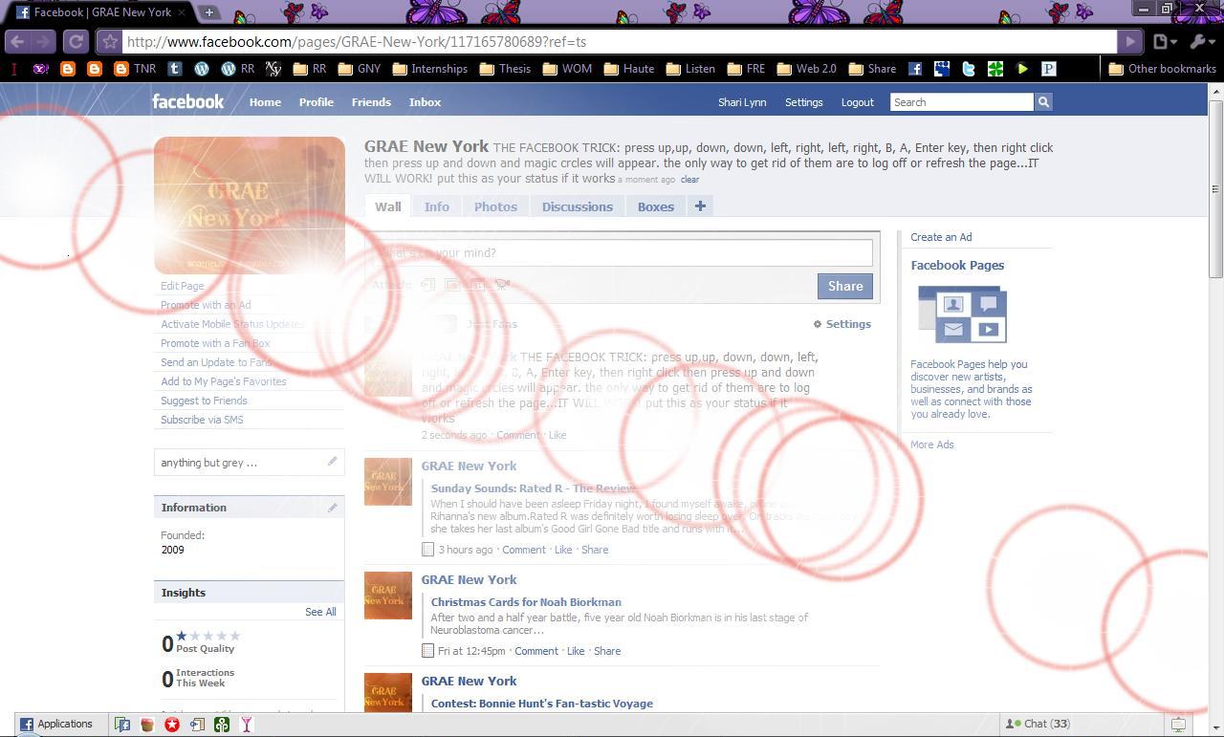
Task: Click Logout link
Action: [857, 102]
